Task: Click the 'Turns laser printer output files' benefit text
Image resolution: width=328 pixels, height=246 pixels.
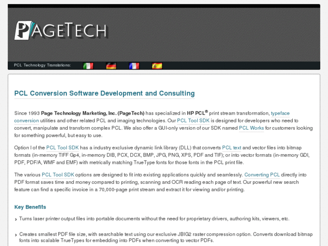Action: coord(154,218)
